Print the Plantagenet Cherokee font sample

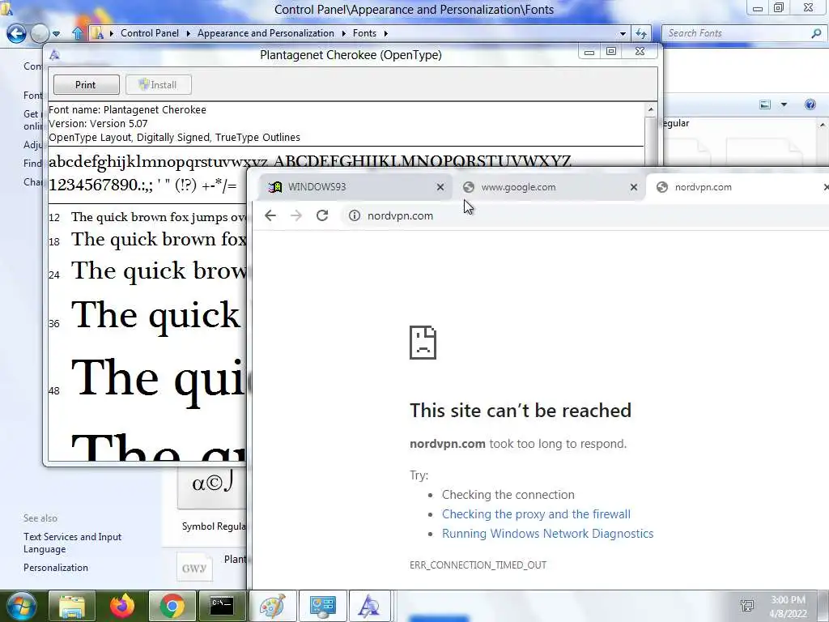pos(86,84)
